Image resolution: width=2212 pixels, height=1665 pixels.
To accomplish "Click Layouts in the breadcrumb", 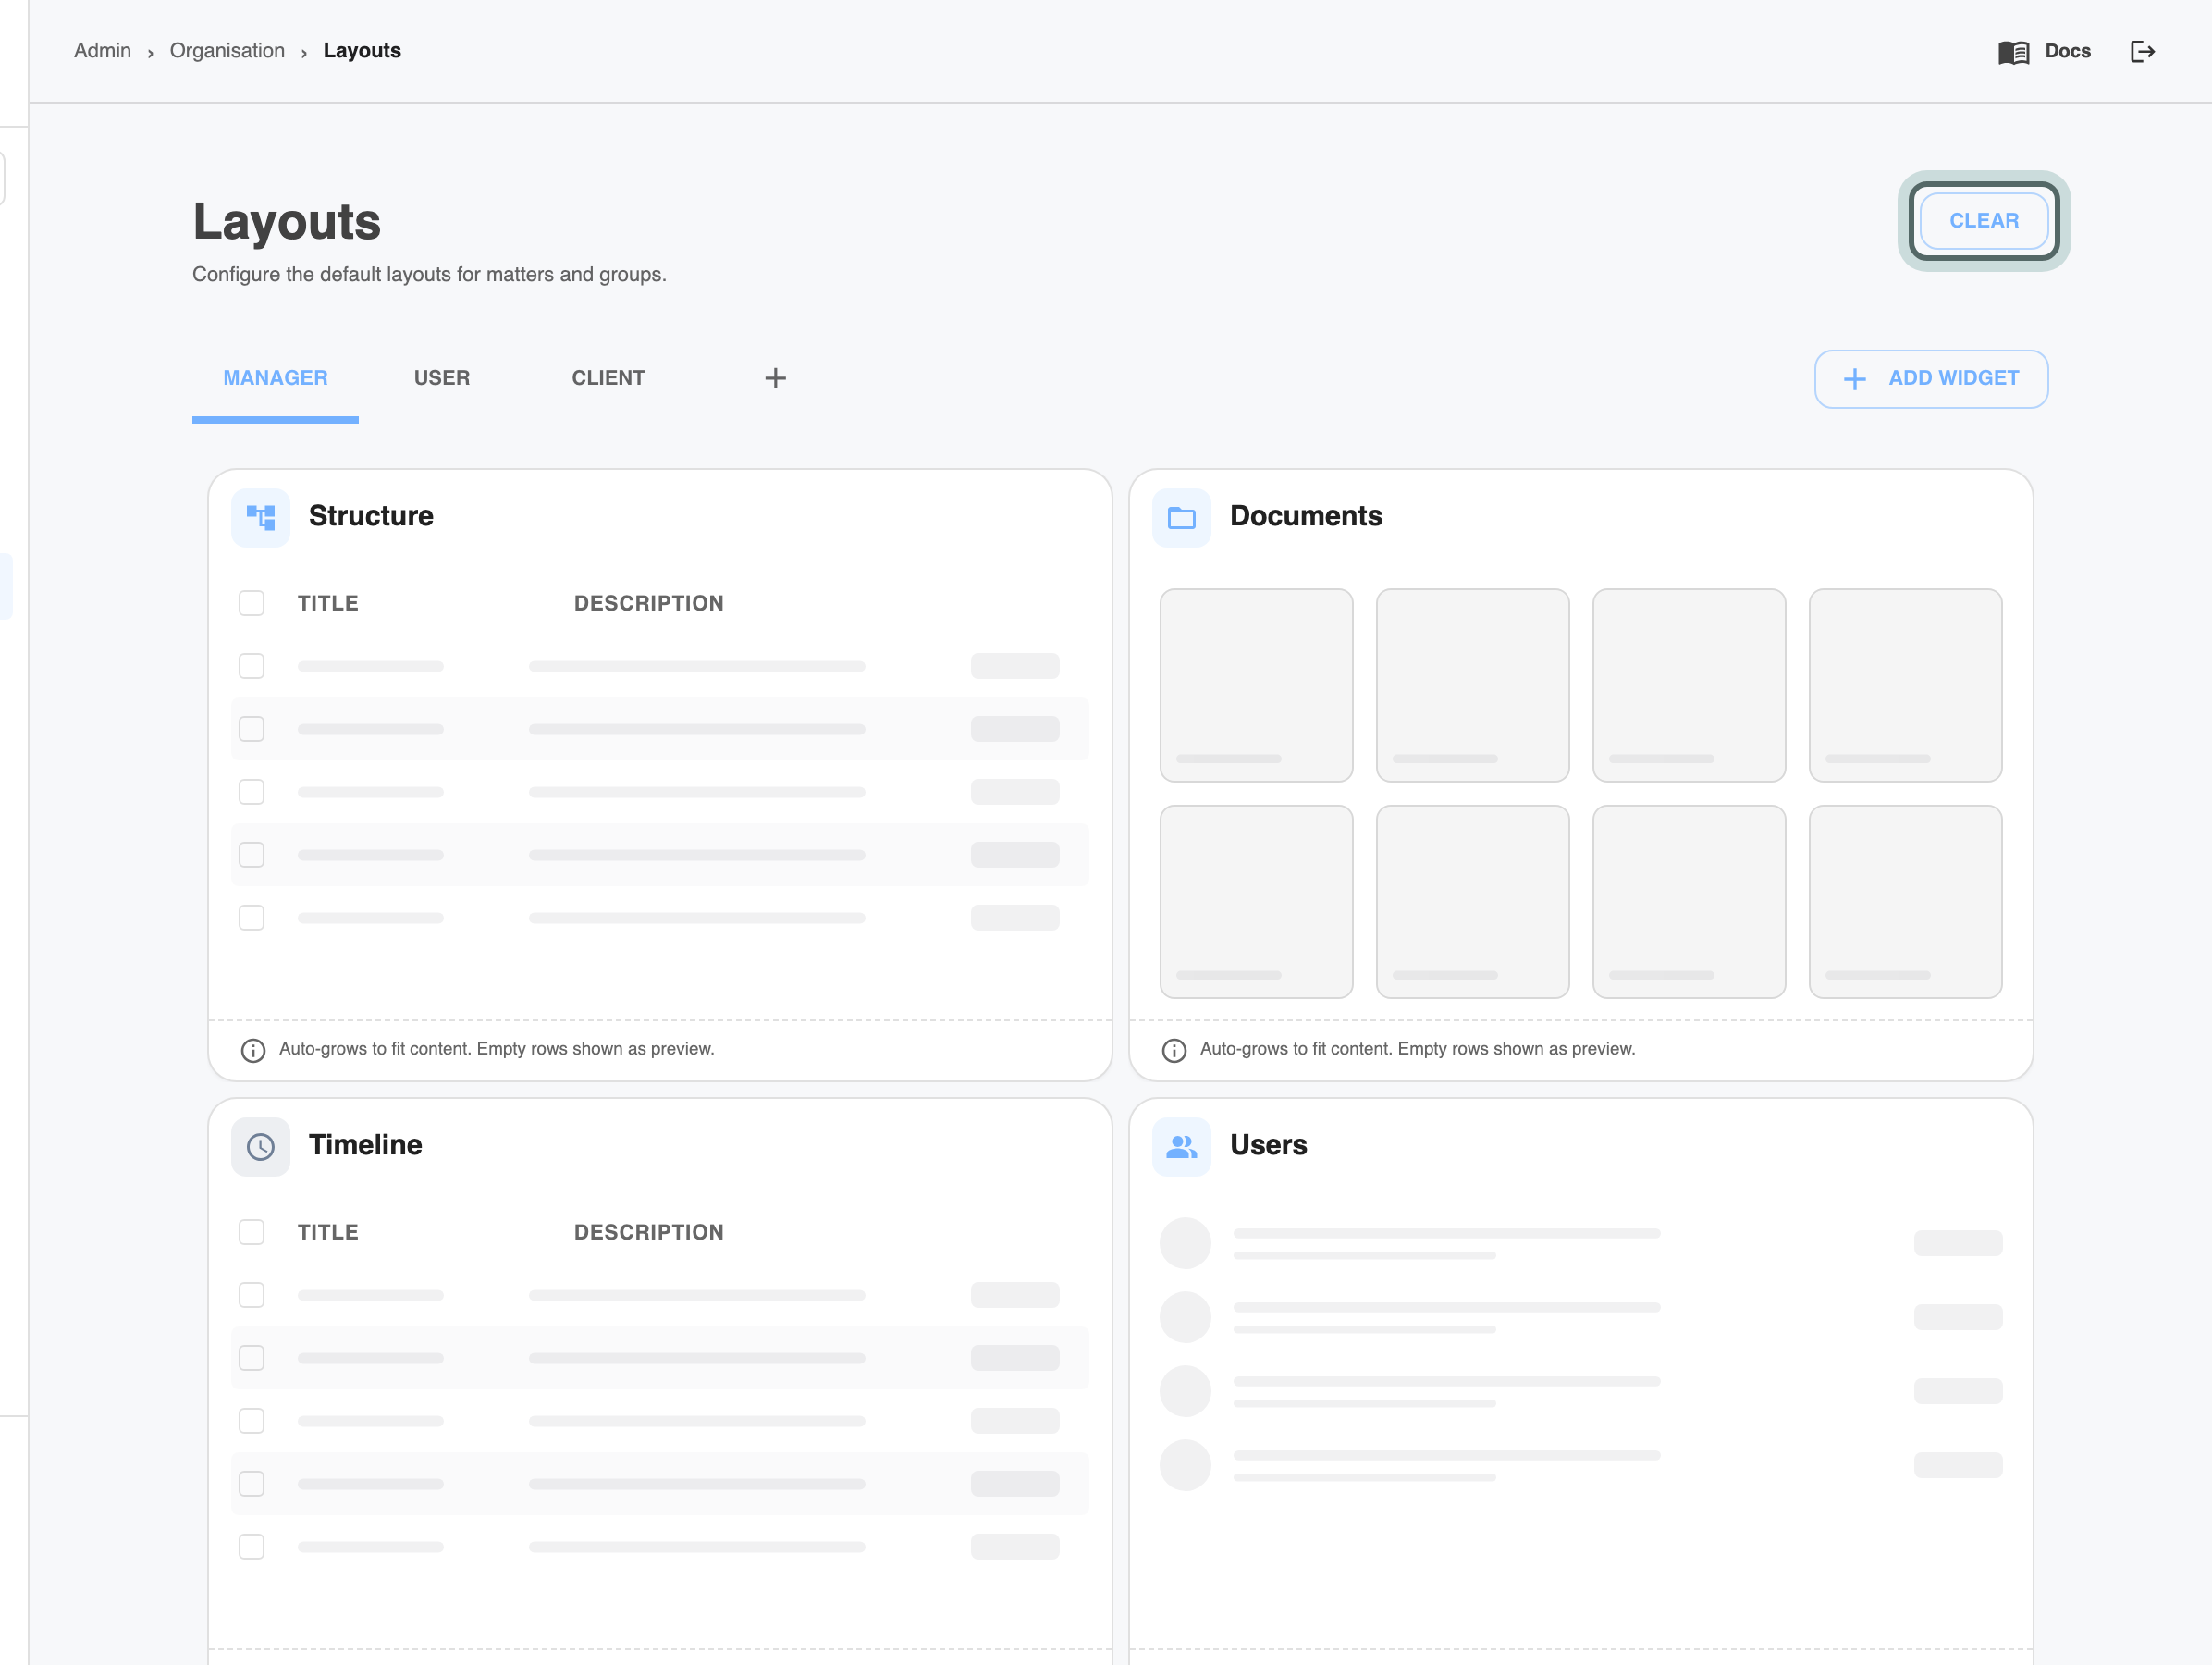I will [x=362, y=51].
